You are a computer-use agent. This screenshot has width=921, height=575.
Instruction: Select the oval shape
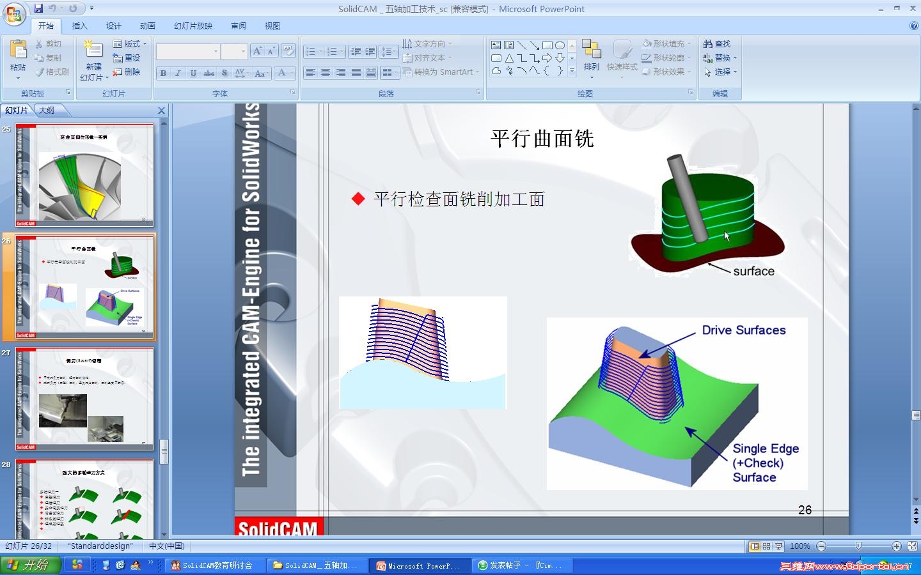(x=560, y=45)
